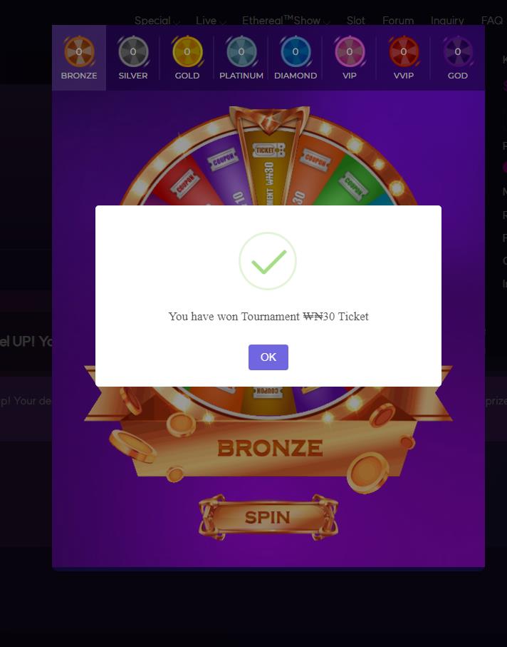This screenshot has height=647, width=507.
Task: Select the Silver wheel icon
Action: coord(133,52)
